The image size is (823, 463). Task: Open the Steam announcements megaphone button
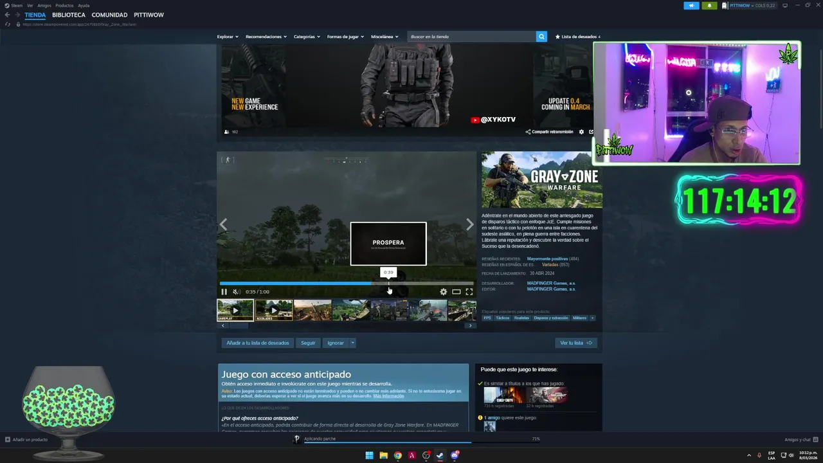pyautogui.click(x=691, y=5)
